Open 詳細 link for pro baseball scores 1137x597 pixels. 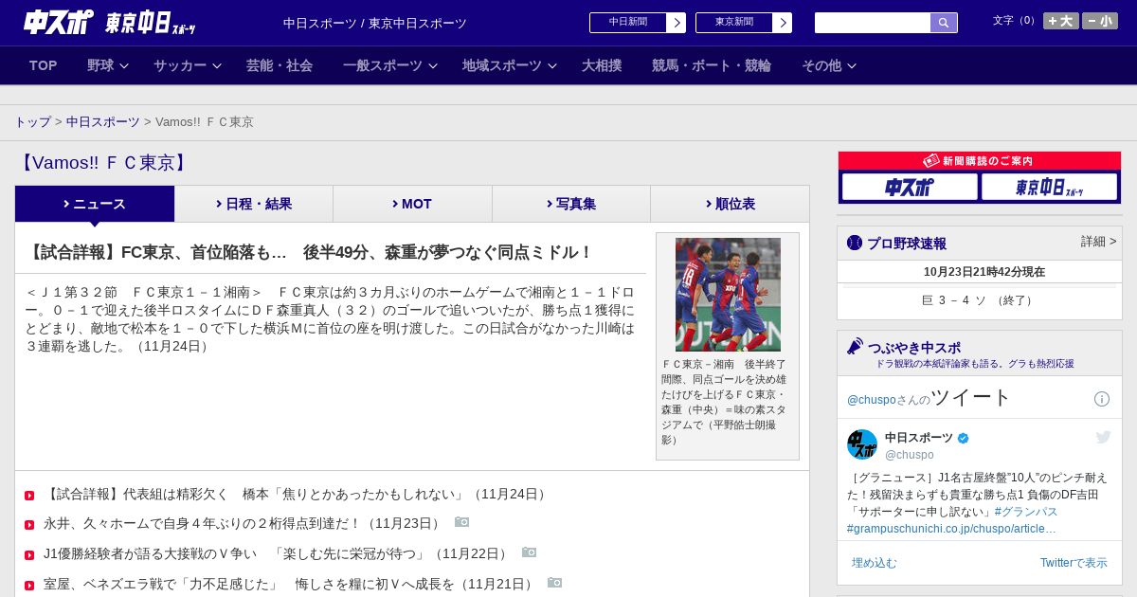click(x=1098, y=242)
